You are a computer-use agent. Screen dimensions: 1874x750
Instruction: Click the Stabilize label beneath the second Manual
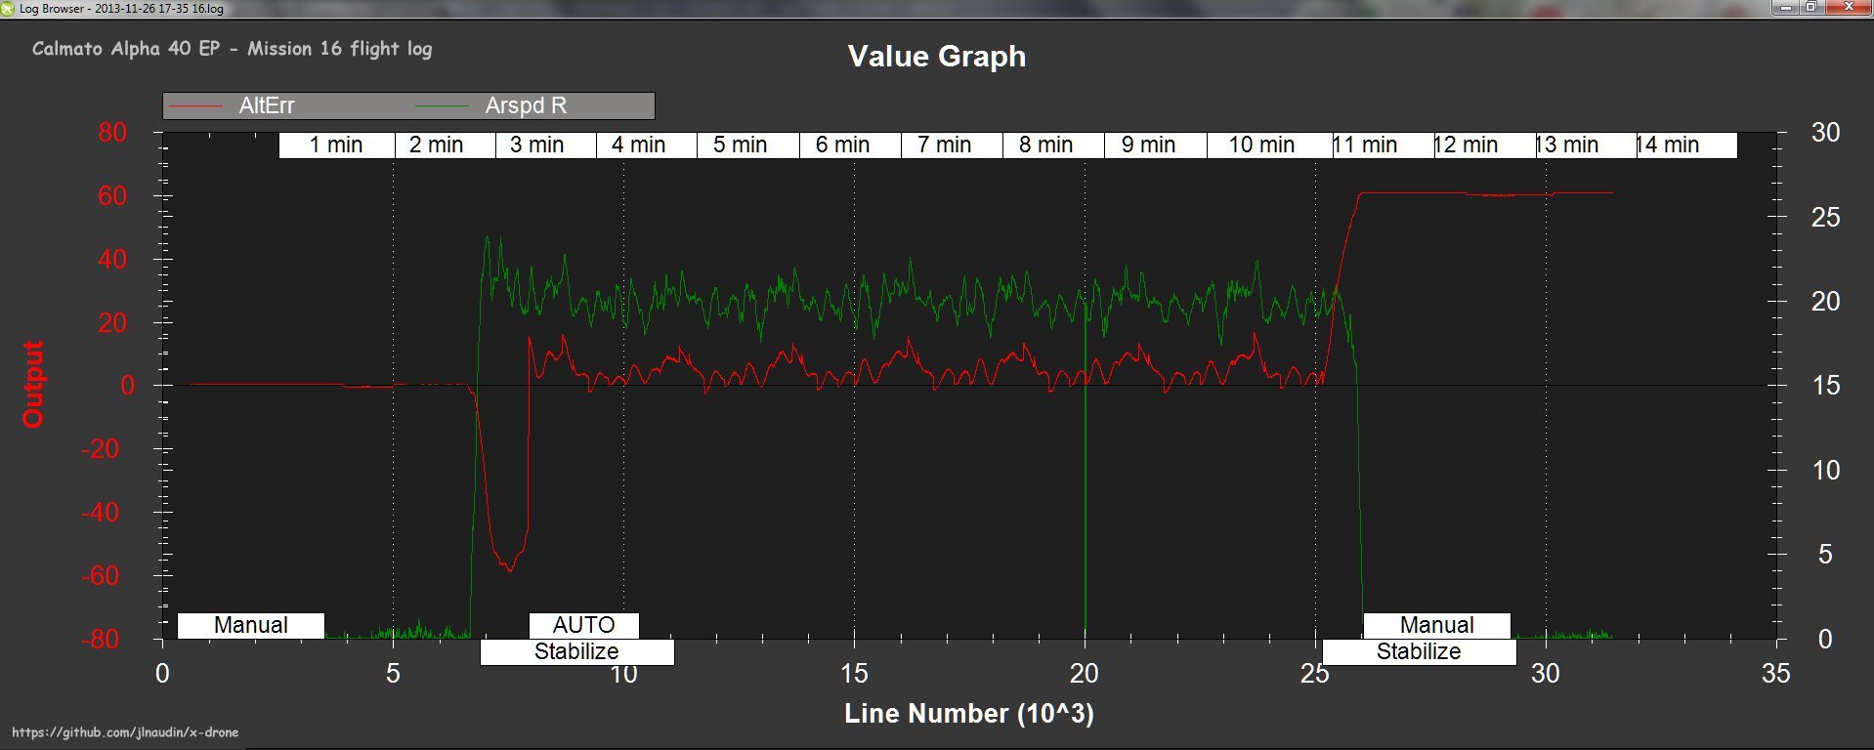(x=1419, y=651)
